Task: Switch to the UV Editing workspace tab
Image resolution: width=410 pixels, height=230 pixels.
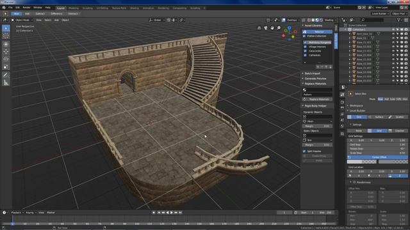Action: point(102,8)
